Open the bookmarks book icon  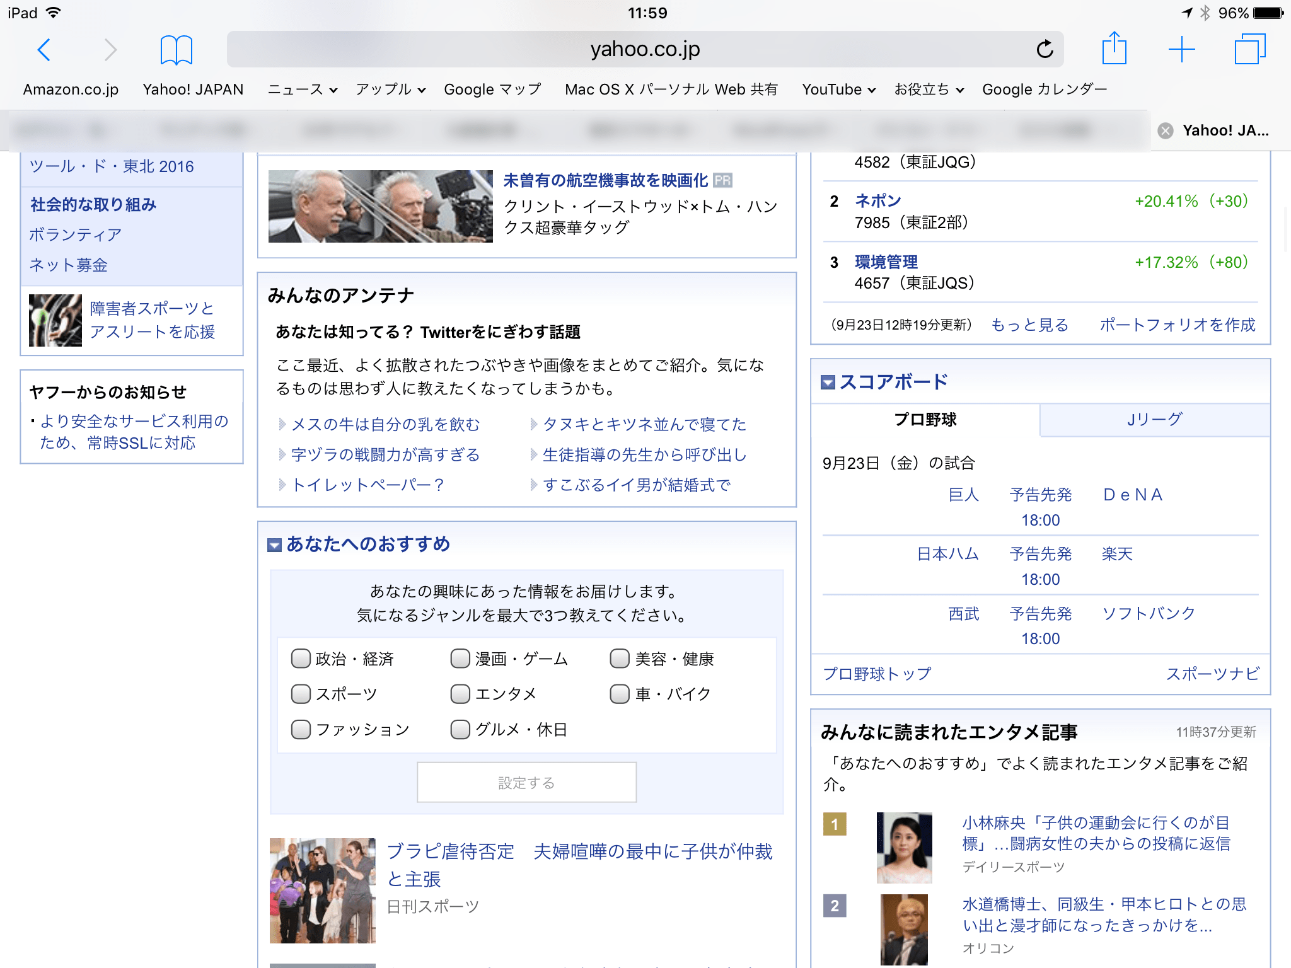(176, 50)
